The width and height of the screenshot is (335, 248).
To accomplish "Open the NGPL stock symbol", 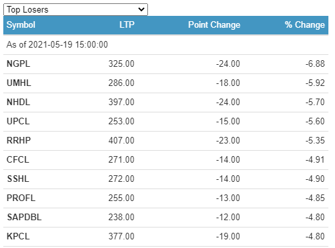I will pos(19,64).
